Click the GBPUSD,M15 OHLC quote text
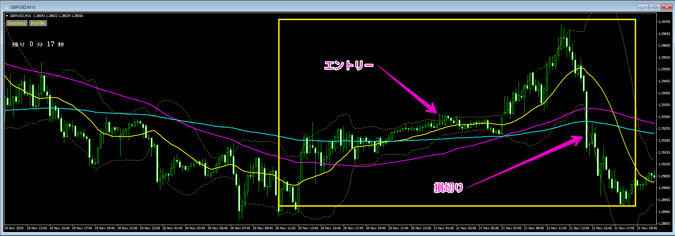Screen dimensions: 675x236 (x=46, y=16)
